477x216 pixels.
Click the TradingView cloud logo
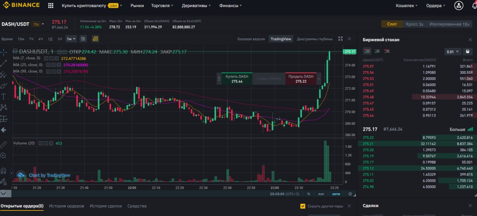click(x=22, y=175)
